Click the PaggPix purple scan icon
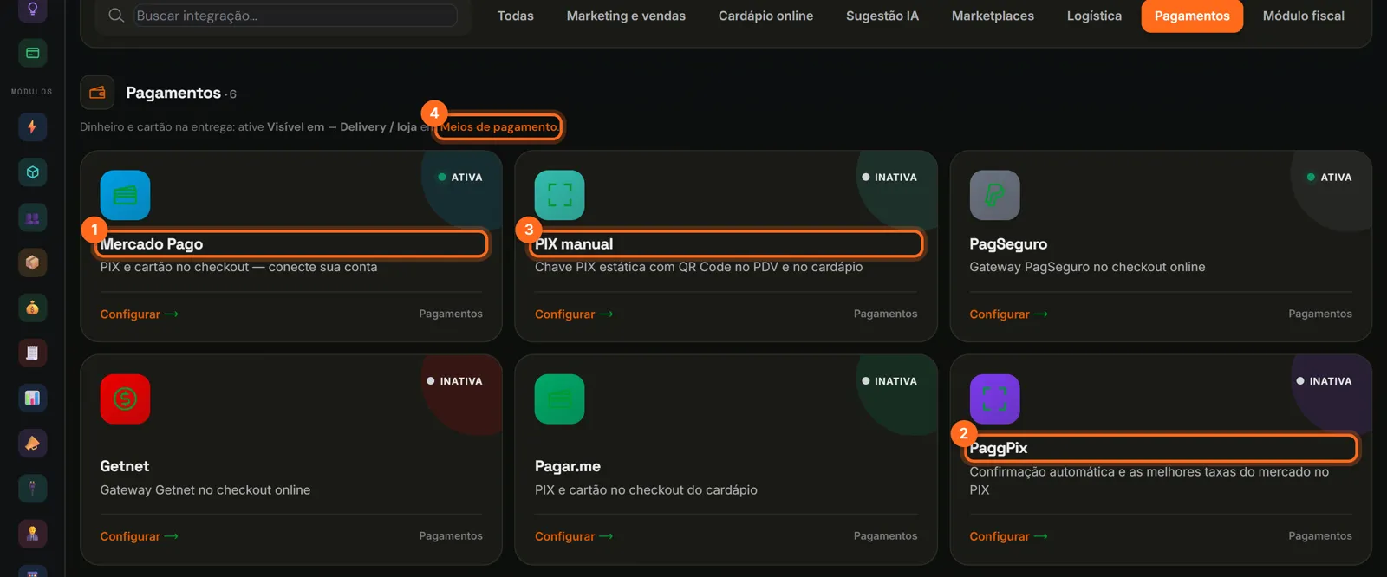1387x577 pixels. point(994,399)
